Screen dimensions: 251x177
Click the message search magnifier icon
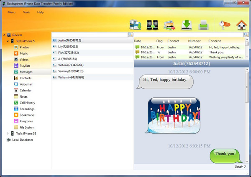point(246,35)
